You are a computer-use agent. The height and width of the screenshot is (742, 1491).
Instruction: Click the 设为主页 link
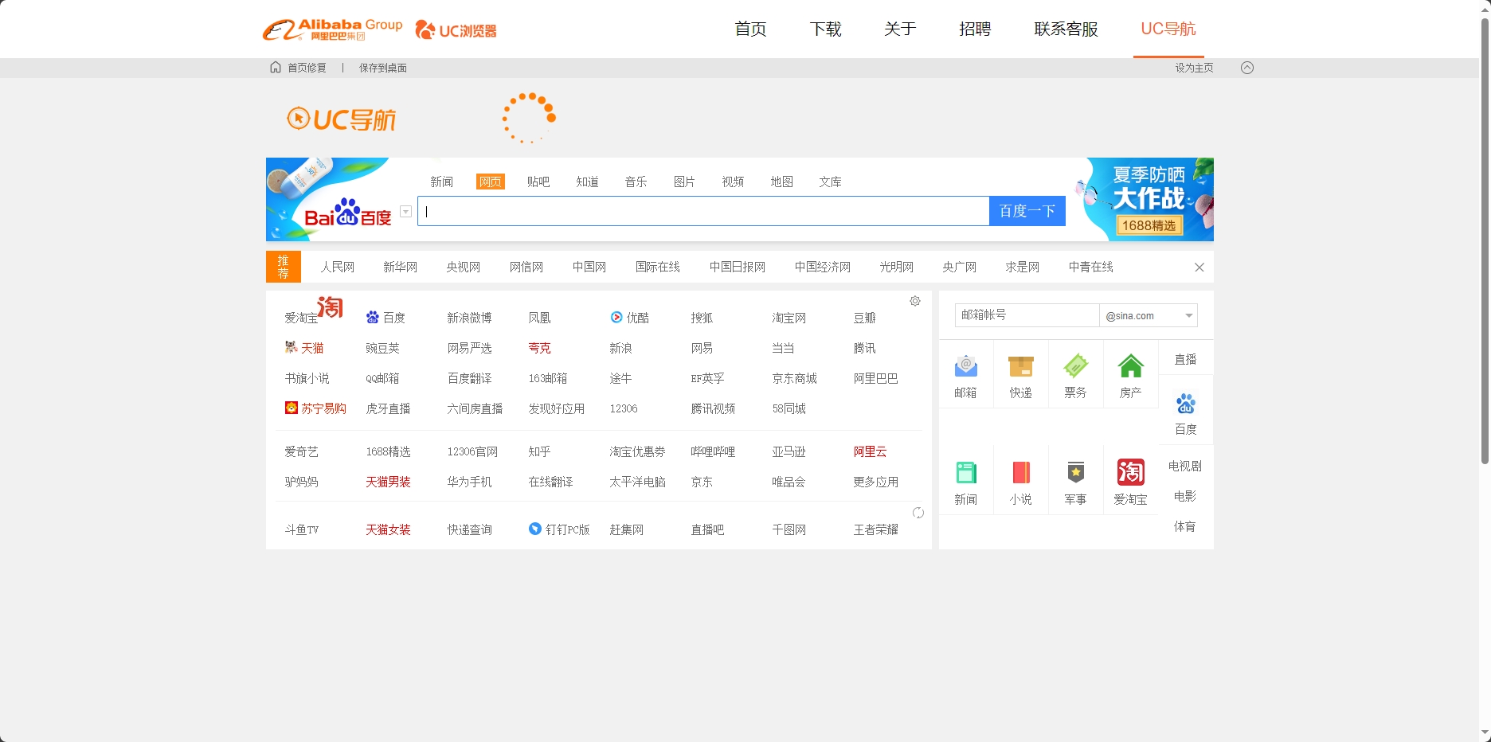(1195, 68)
